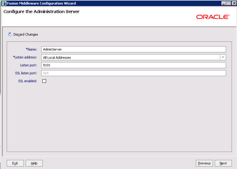Click the Listen port field with 8101
Viewport: 237px width, 169px height.
tap(134, 65)
